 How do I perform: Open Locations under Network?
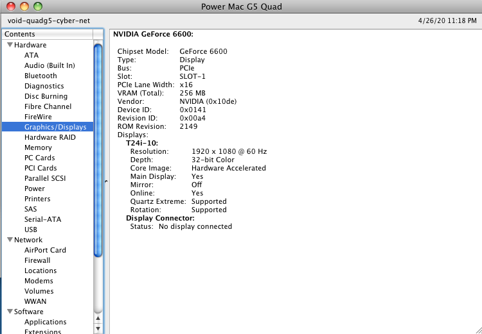(x=40, y=271)
